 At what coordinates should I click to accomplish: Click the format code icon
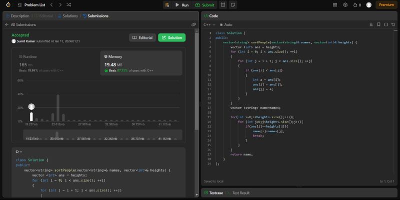click(371, 24)
